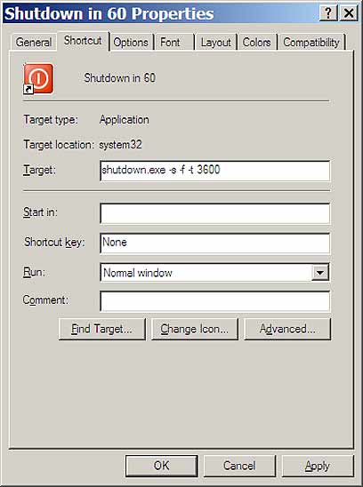Open the Colors tab
363x487 pixels.
click(256, 43)
